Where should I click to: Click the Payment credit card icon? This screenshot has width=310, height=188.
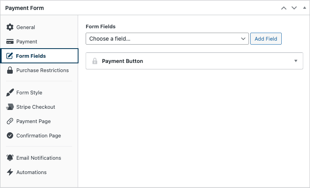10,41
